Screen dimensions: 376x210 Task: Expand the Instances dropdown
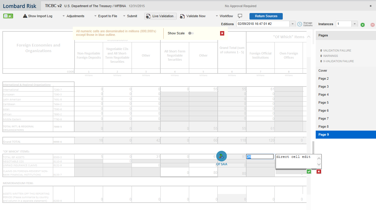point(355,24)
